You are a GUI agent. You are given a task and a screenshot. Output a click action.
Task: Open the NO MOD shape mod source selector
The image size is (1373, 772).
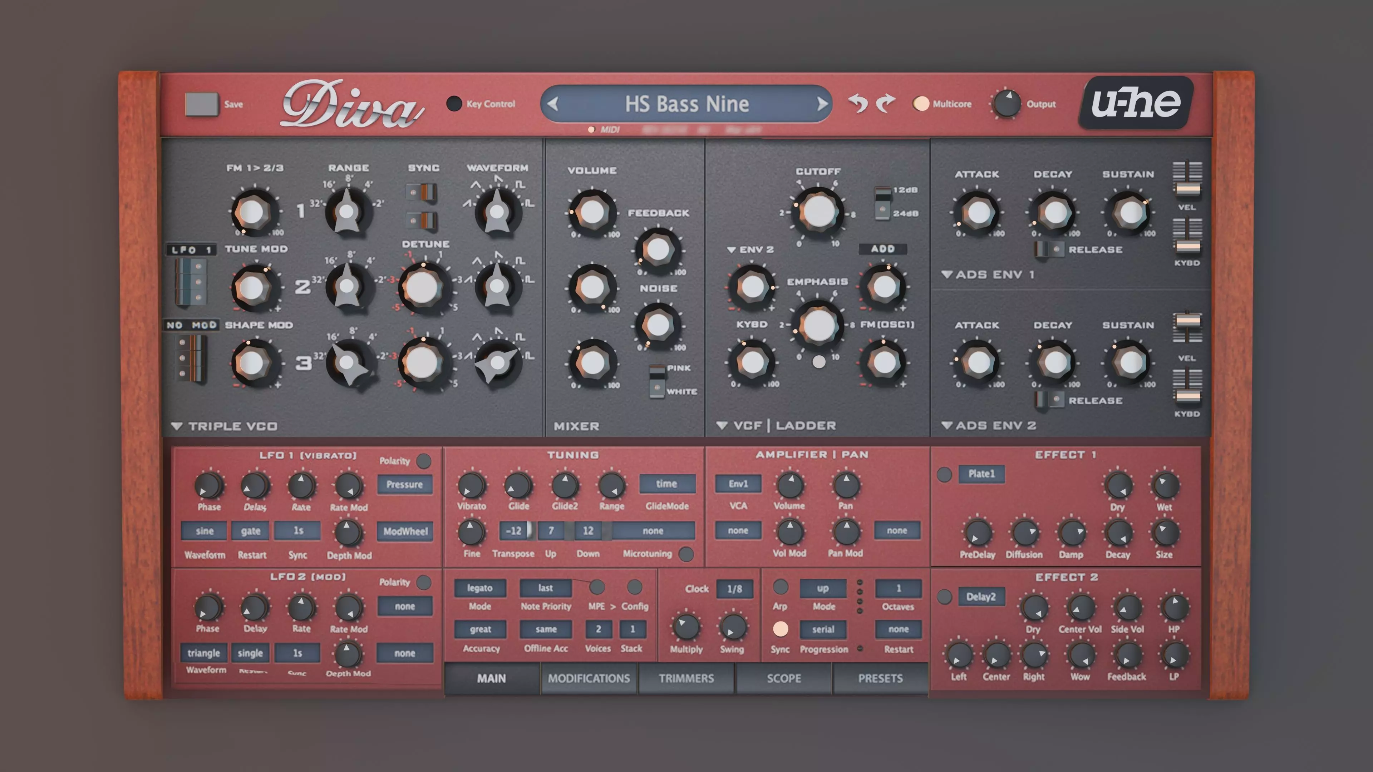(191, 325)
